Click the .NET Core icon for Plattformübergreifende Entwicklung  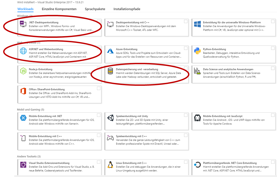197,164
